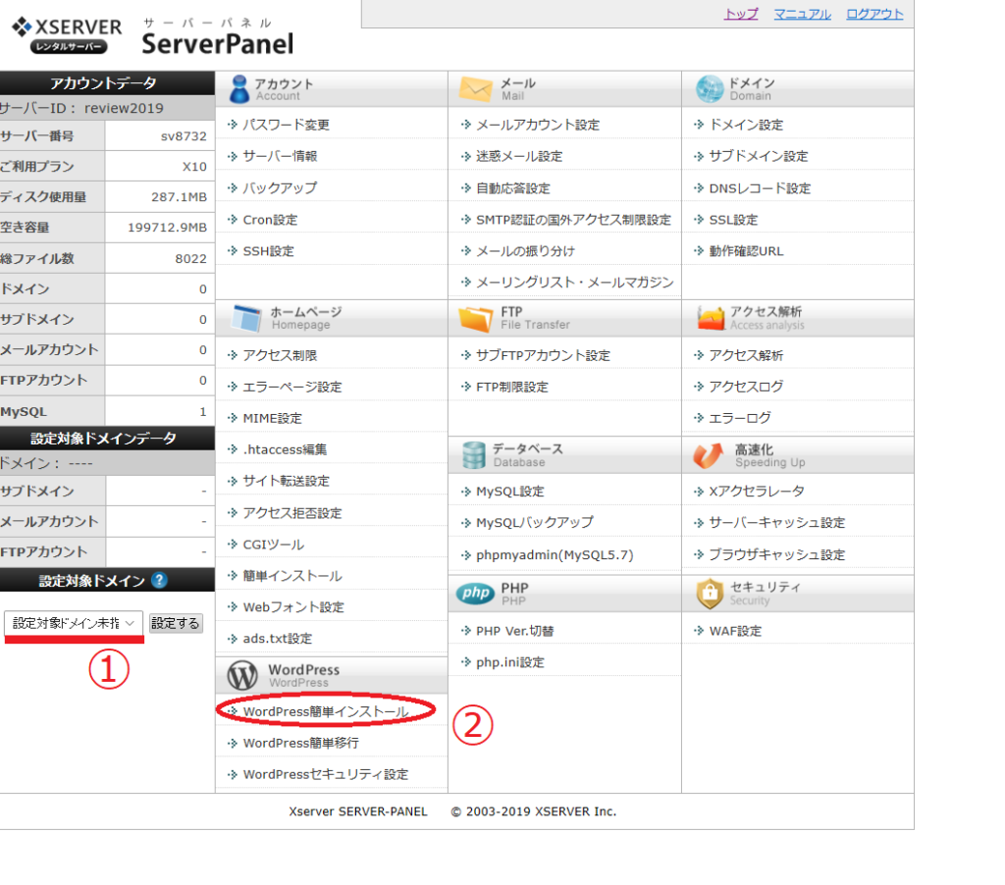
Task: Click the Access analysis chart icon
Action: point(711,318)
